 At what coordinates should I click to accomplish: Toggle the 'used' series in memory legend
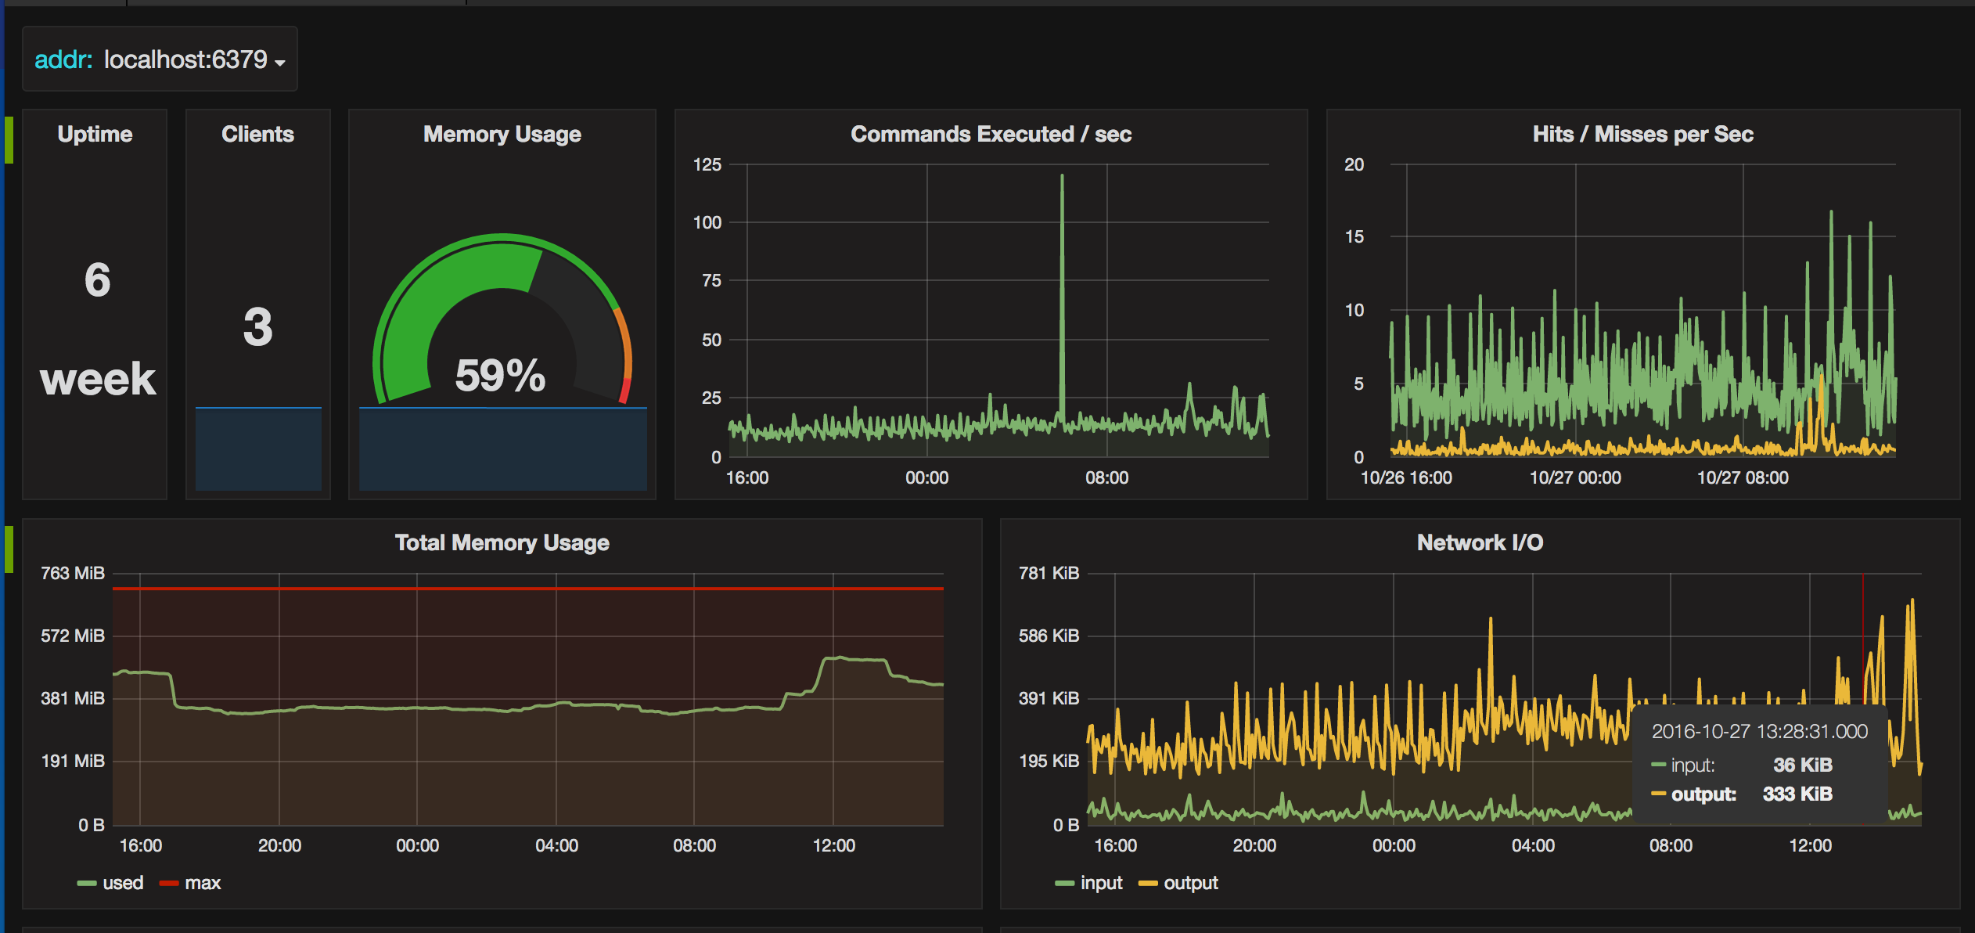123,883
